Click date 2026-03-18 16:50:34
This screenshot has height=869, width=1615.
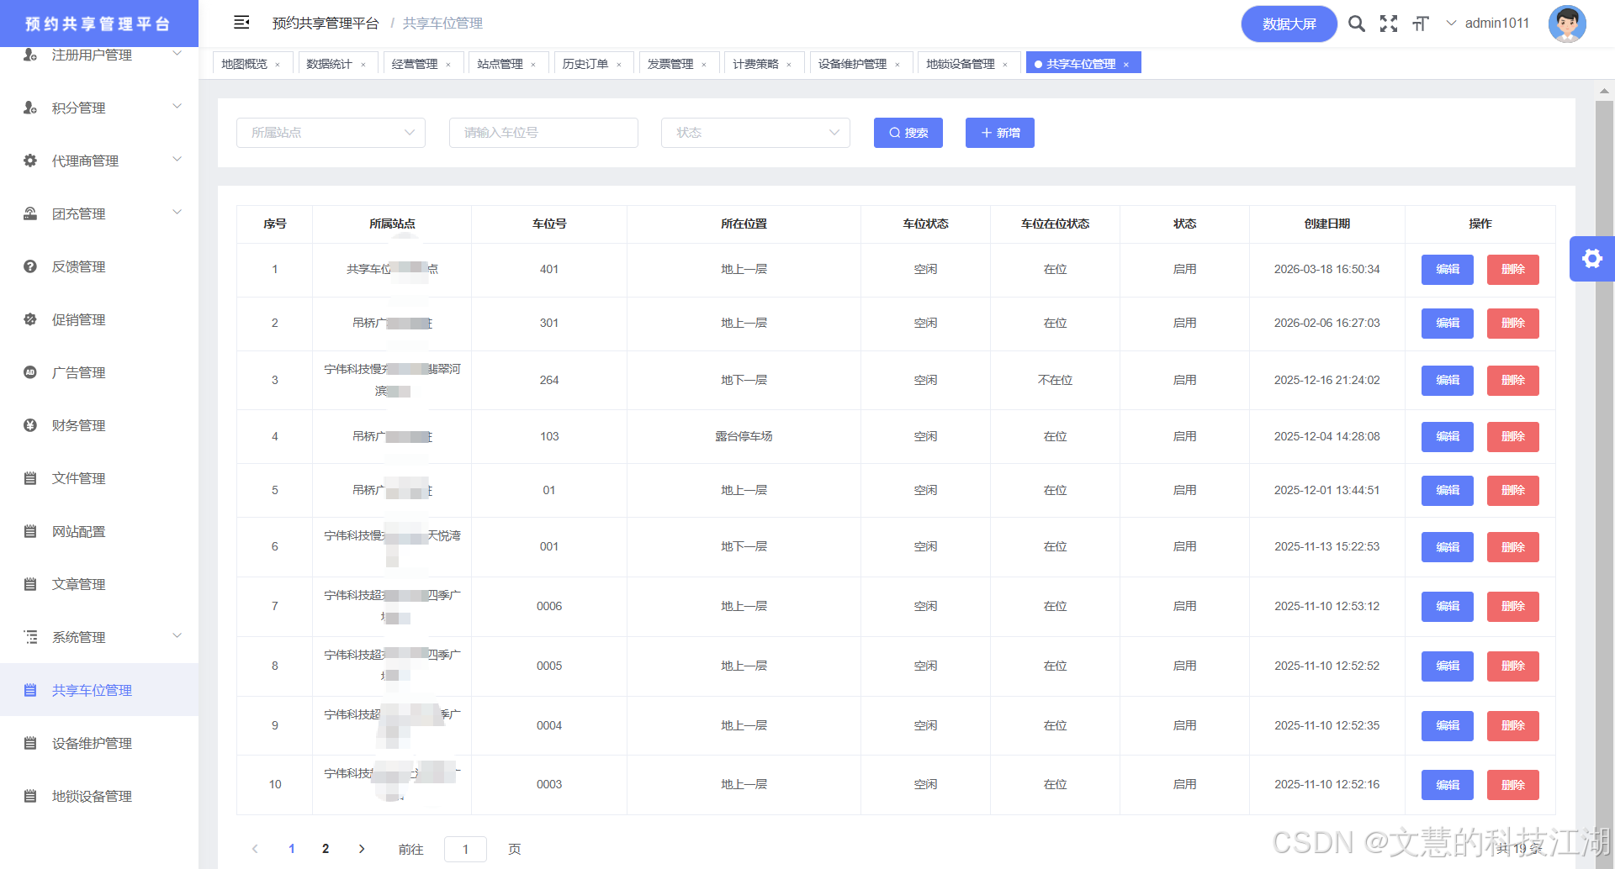click(x=1326, y=269)
